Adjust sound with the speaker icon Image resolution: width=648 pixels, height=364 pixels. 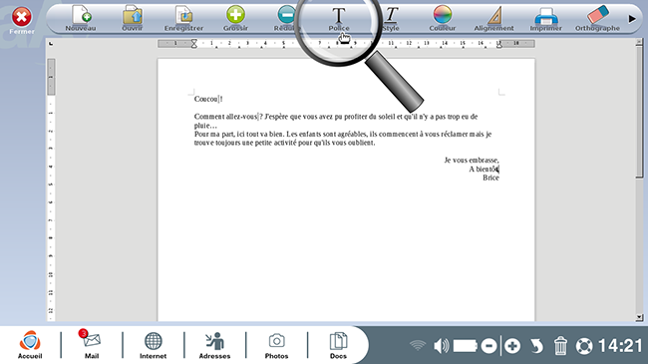coord(442,345)
